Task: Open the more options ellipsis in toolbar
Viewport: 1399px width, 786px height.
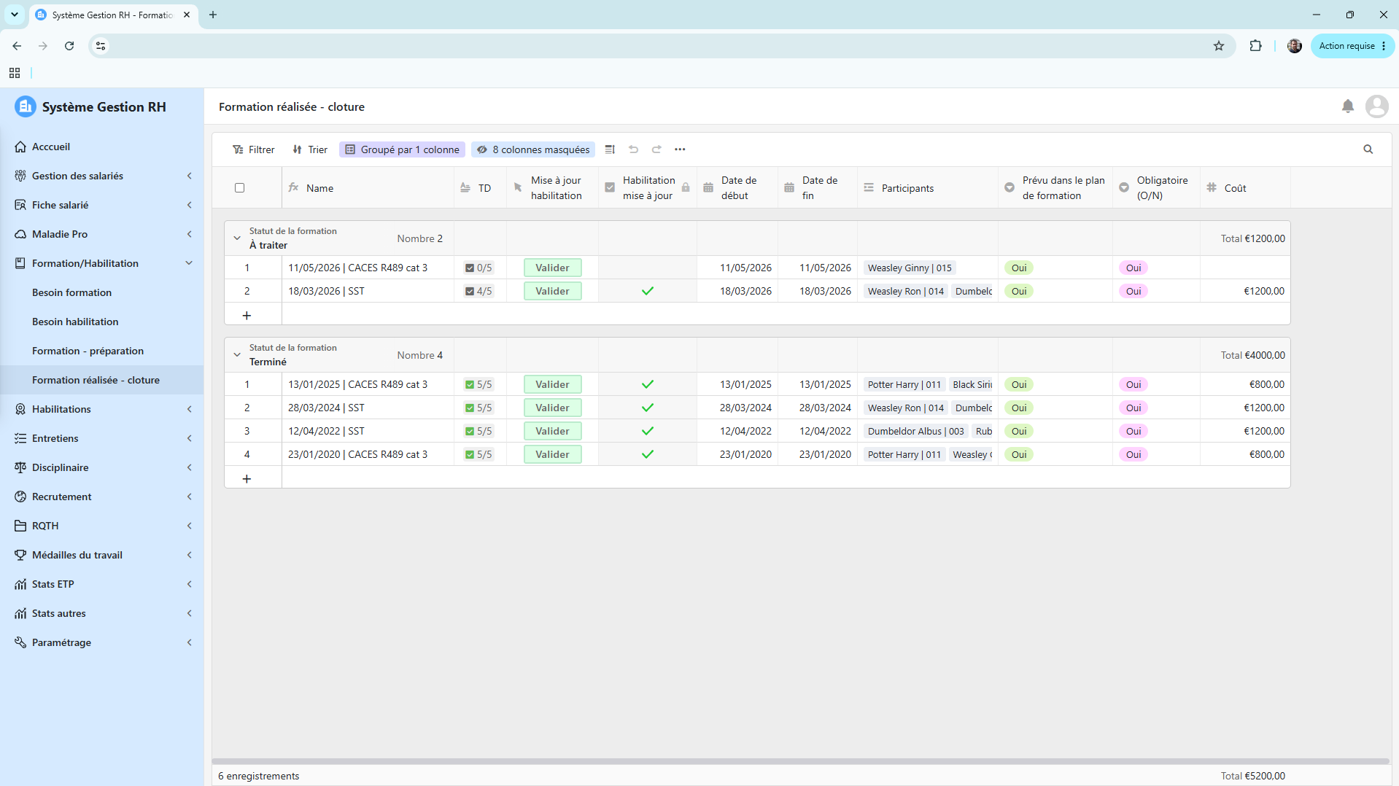Action: [x=680, y=149]
